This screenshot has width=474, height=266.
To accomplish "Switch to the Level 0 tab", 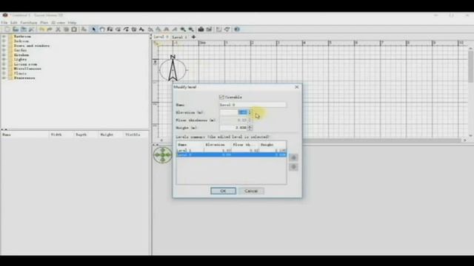I will point(161,37).
